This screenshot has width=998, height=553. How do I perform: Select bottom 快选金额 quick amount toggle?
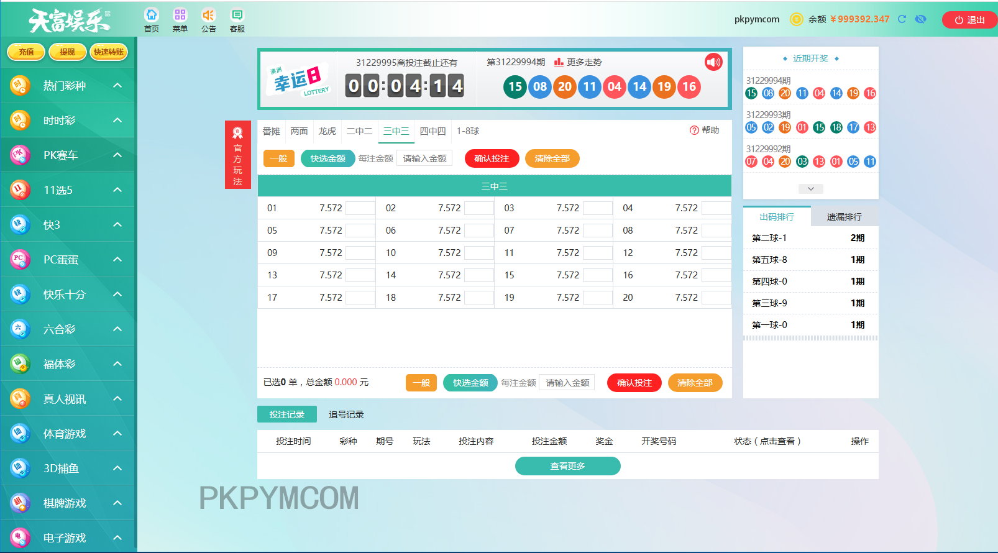470,383
